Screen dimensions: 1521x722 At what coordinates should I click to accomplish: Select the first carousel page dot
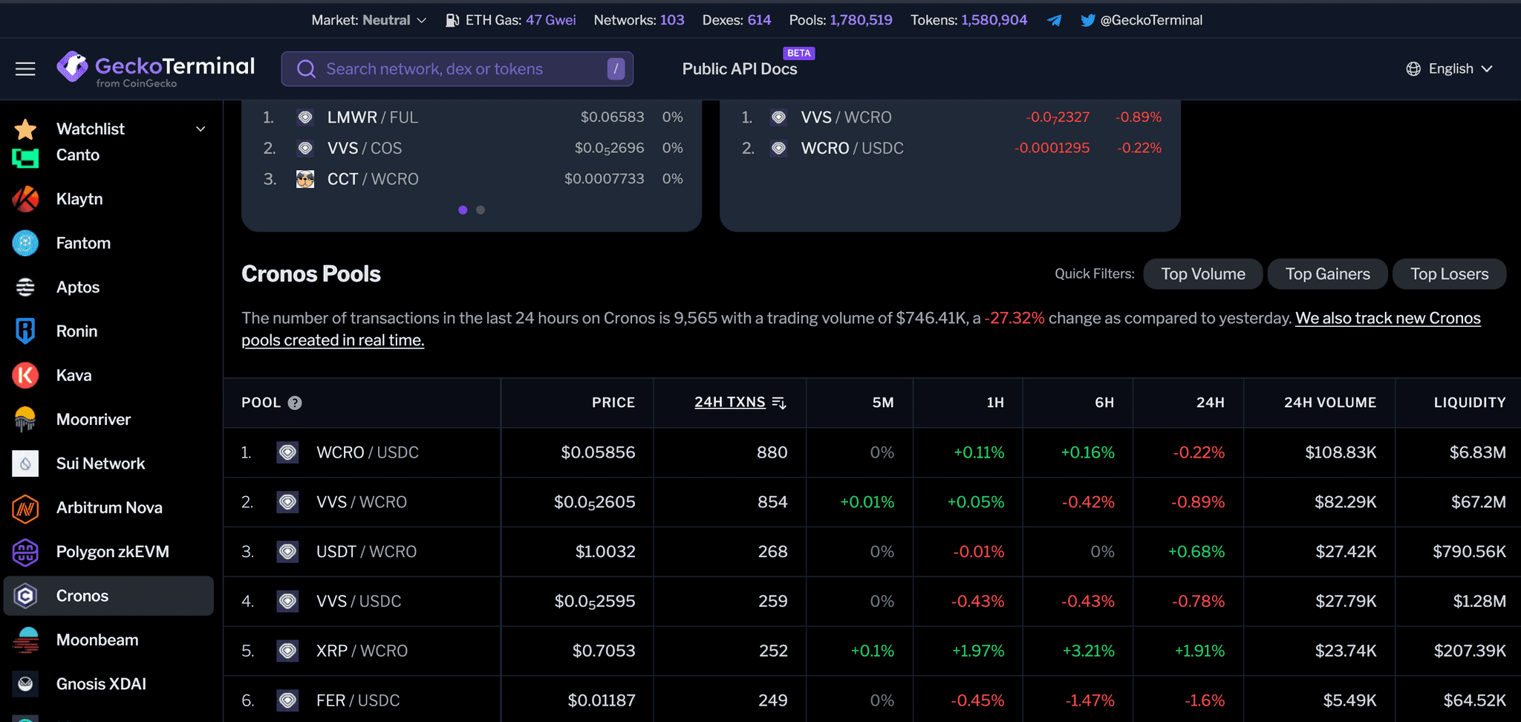point(463,210)
